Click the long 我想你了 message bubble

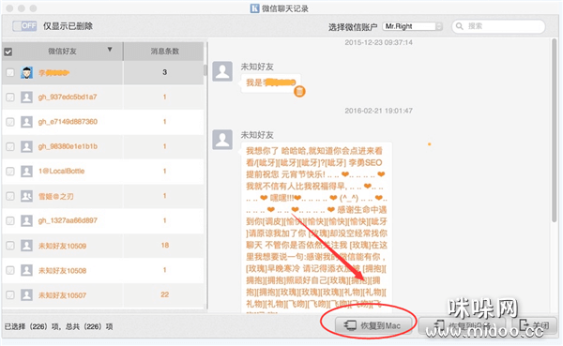[x=316, y=227]
